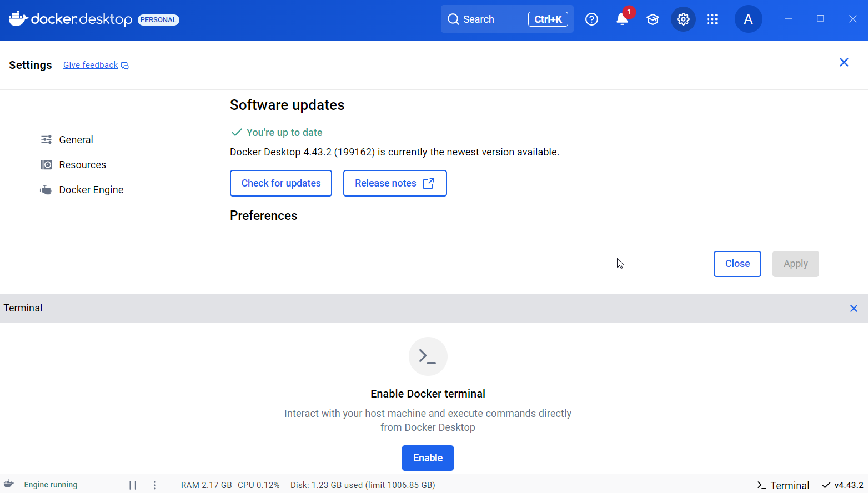Open the apps grid menu icon

click(712, 19)
